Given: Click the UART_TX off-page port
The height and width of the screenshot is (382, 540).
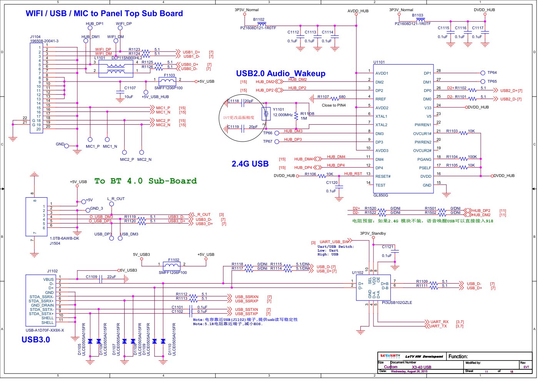Looking at the screenshot, I should click(438, 326).
